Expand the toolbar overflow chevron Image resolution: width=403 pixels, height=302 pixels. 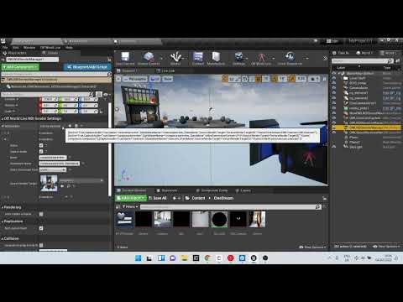coord(325,59)
